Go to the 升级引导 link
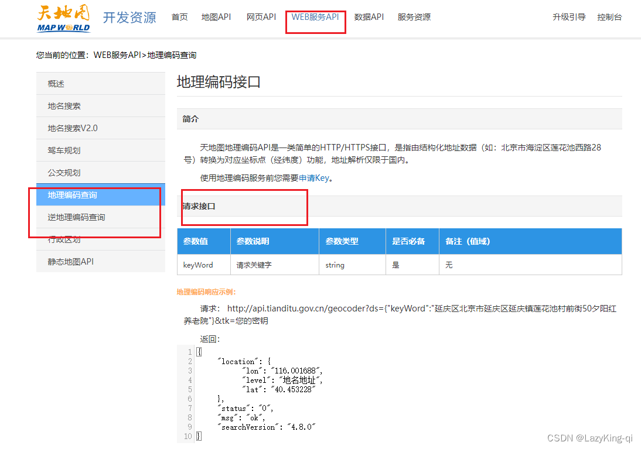 coord(569,17)
